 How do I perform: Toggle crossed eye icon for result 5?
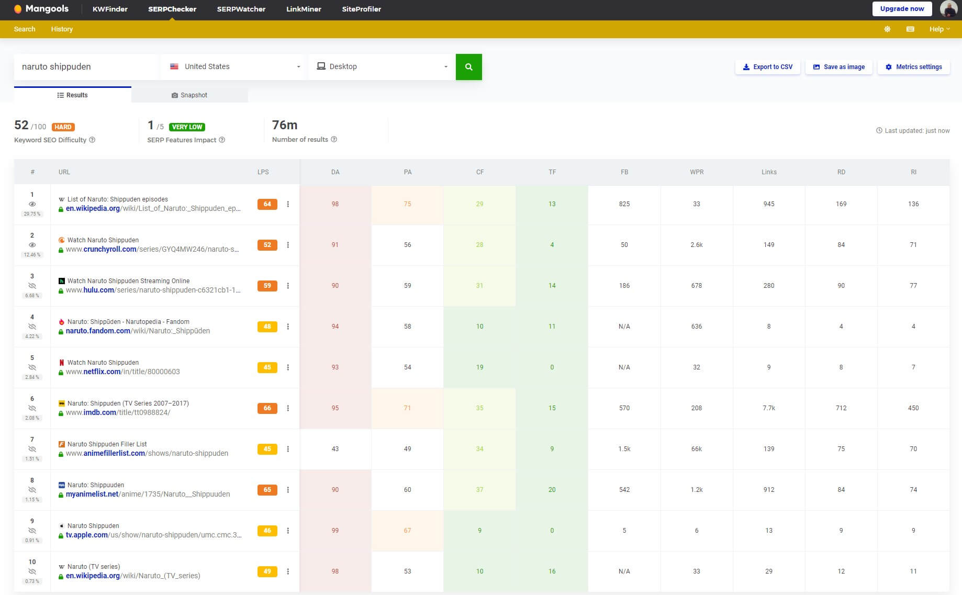tap(32, 367)
